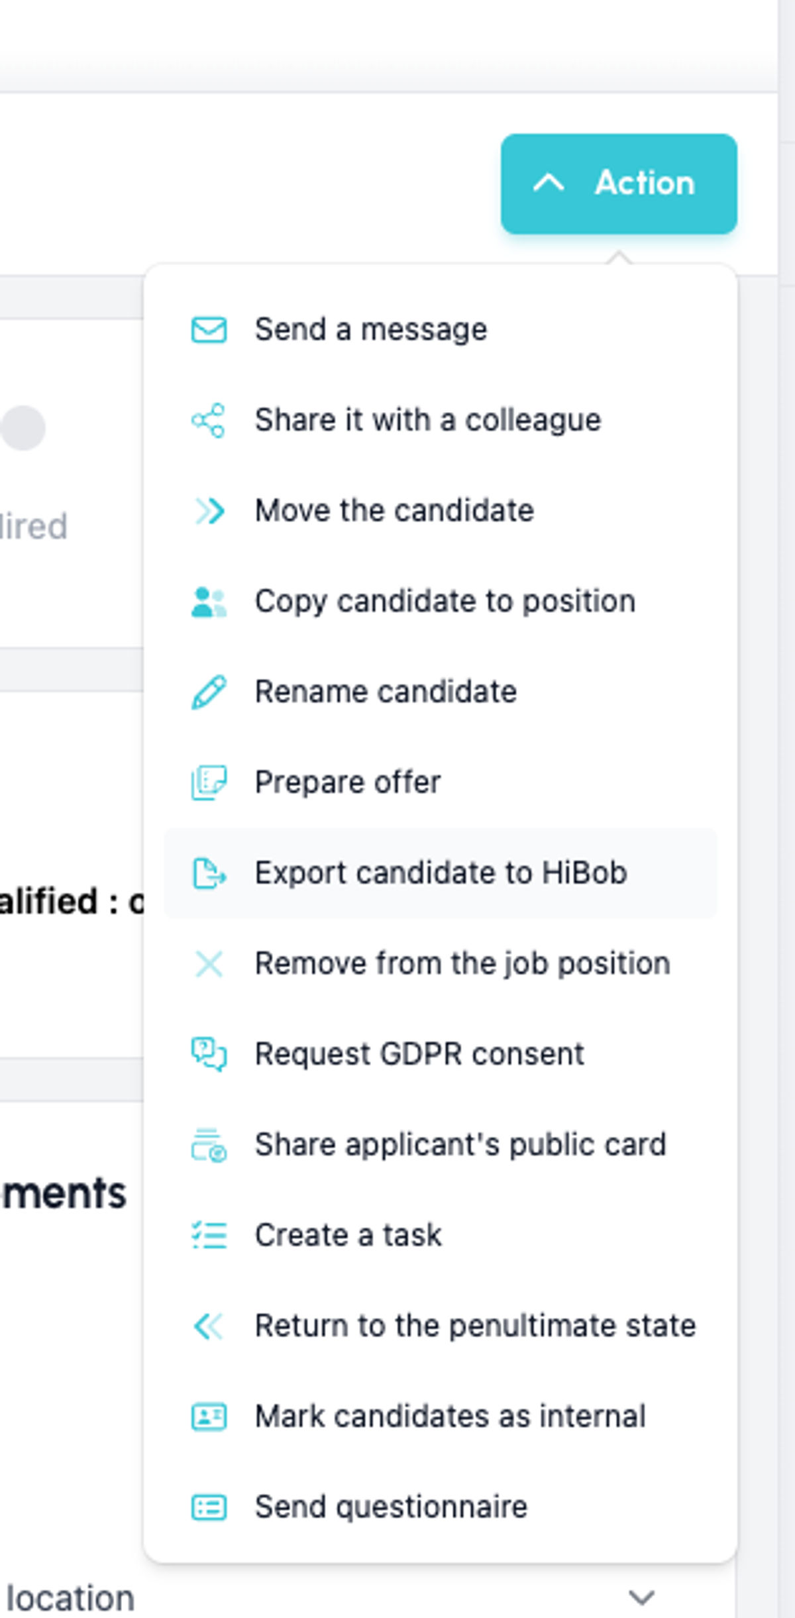
Task: Click the checklist icon for Create a task
Action: click(209, 1235)
